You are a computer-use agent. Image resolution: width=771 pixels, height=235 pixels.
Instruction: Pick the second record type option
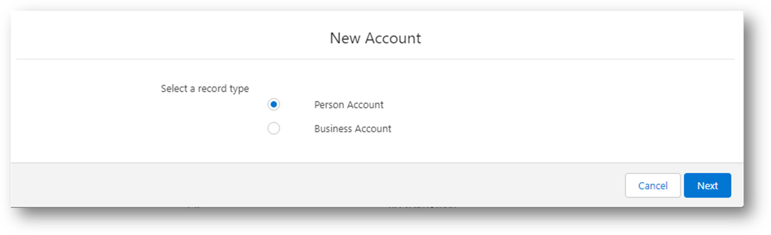(274, 128)
